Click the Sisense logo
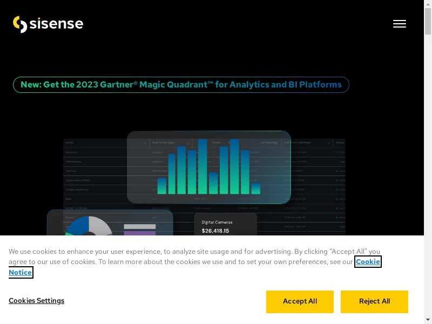Viewport: 432px width, 324px height. pos(48,24)
